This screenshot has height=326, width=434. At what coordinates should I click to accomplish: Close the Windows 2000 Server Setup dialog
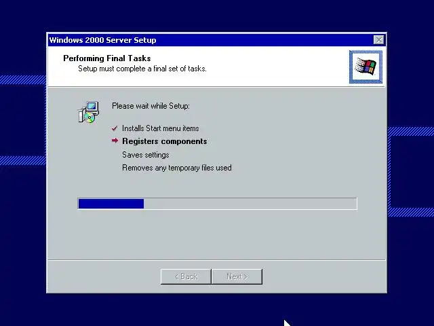click(378, 40)
